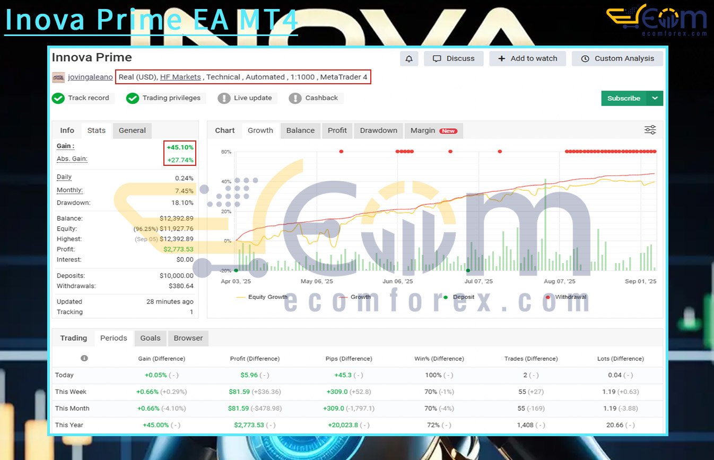Open the Goals tab
The image size is (714, 460).
[x=150, y=338]
